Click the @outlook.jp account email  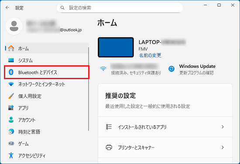tap(71, 30)
